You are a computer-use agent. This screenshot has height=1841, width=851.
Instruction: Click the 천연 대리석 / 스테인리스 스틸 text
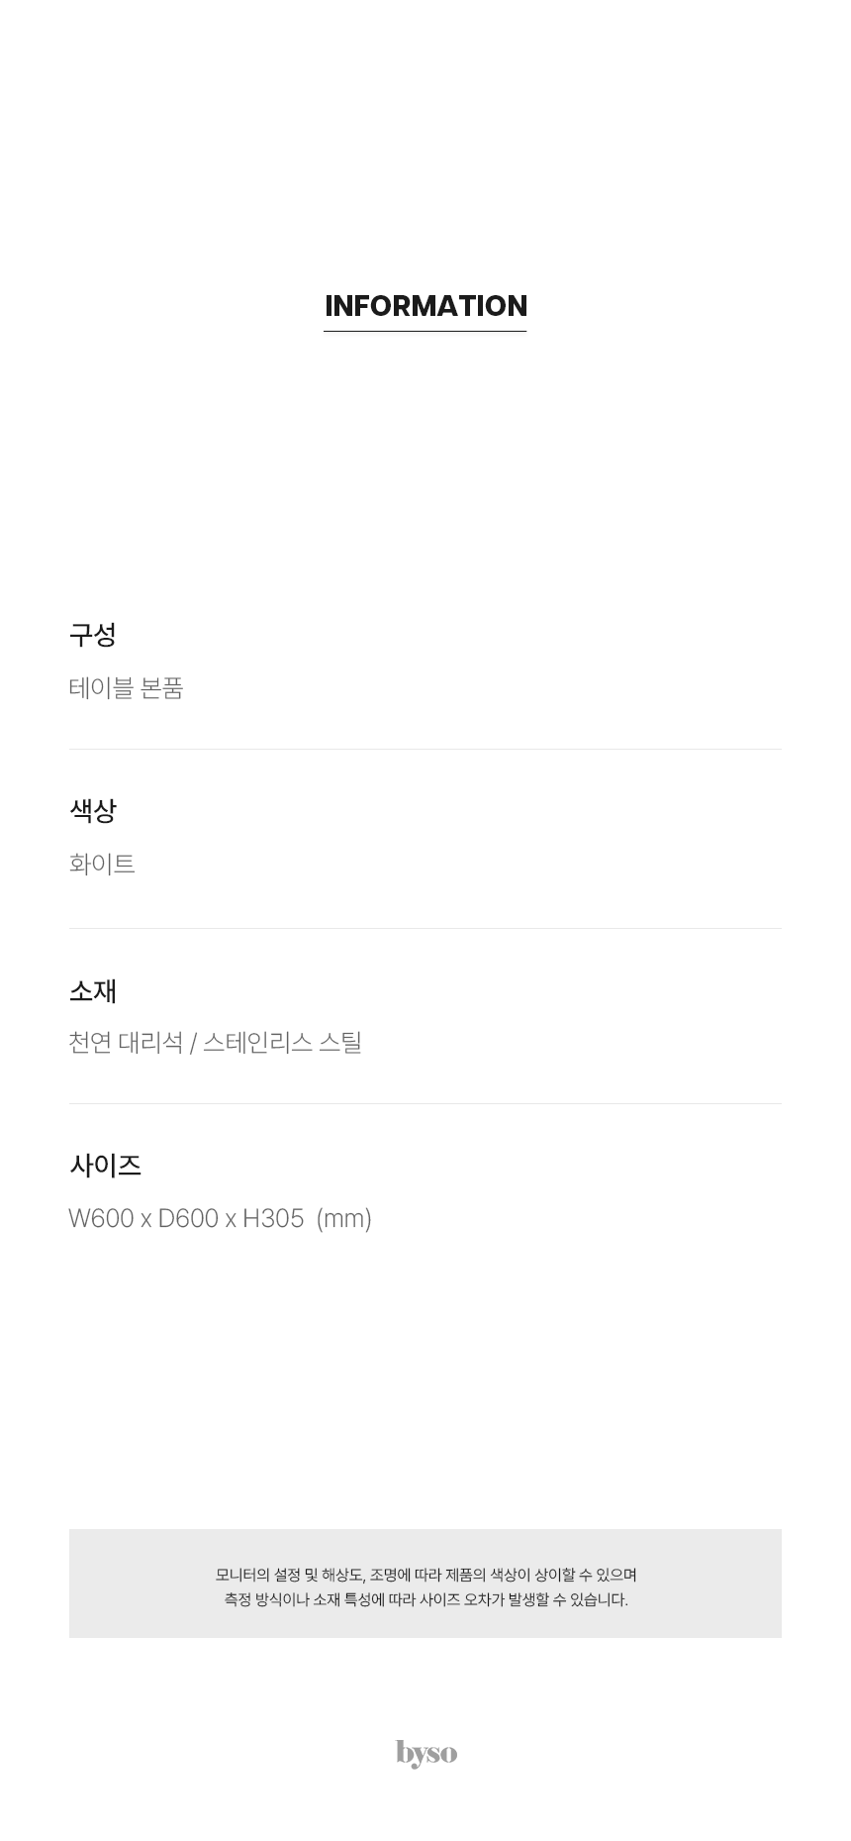216,1043
